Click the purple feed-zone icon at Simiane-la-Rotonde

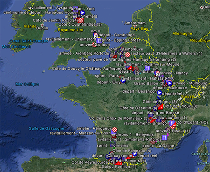coord(164,138)
